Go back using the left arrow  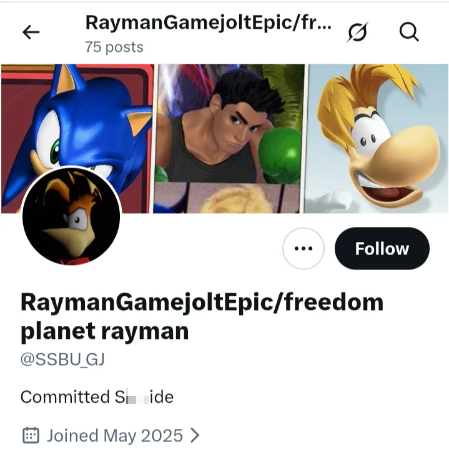31,33
